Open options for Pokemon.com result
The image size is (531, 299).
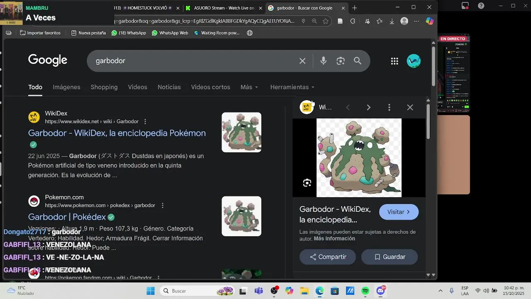coord(163,206)
